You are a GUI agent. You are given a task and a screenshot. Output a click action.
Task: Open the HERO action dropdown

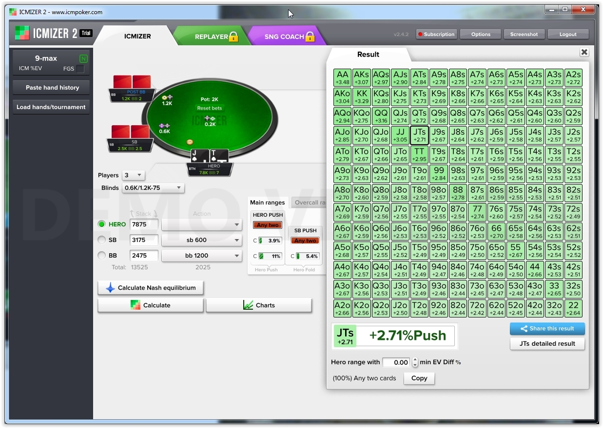201,224
